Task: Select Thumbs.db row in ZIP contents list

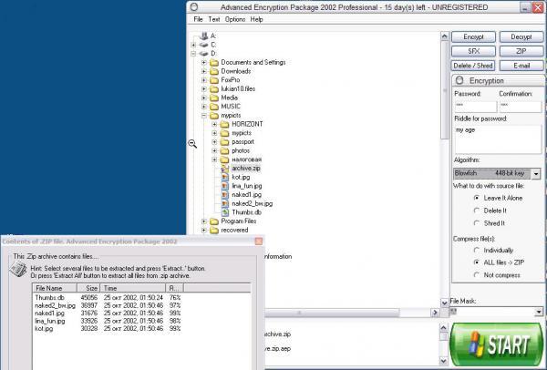Action: [x=108, y=298]
